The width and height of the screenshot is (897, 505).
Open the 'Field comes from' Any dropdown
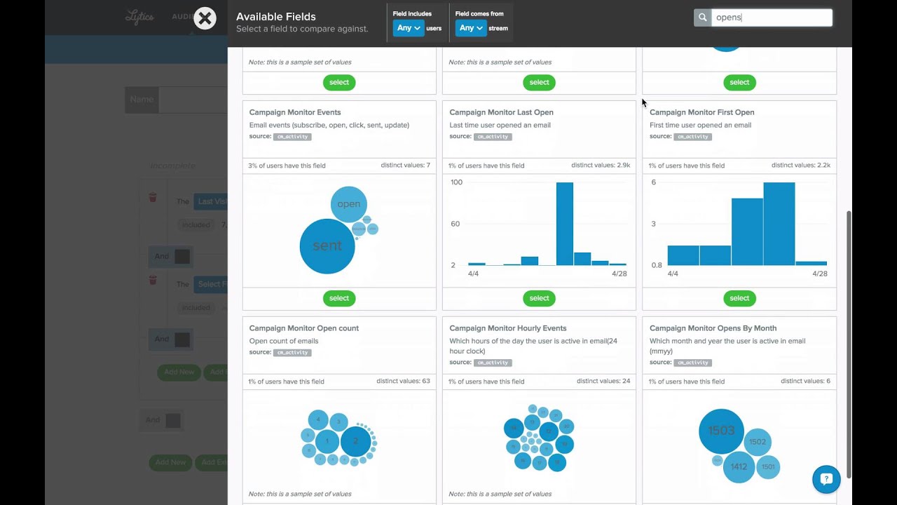coord(471,28)
